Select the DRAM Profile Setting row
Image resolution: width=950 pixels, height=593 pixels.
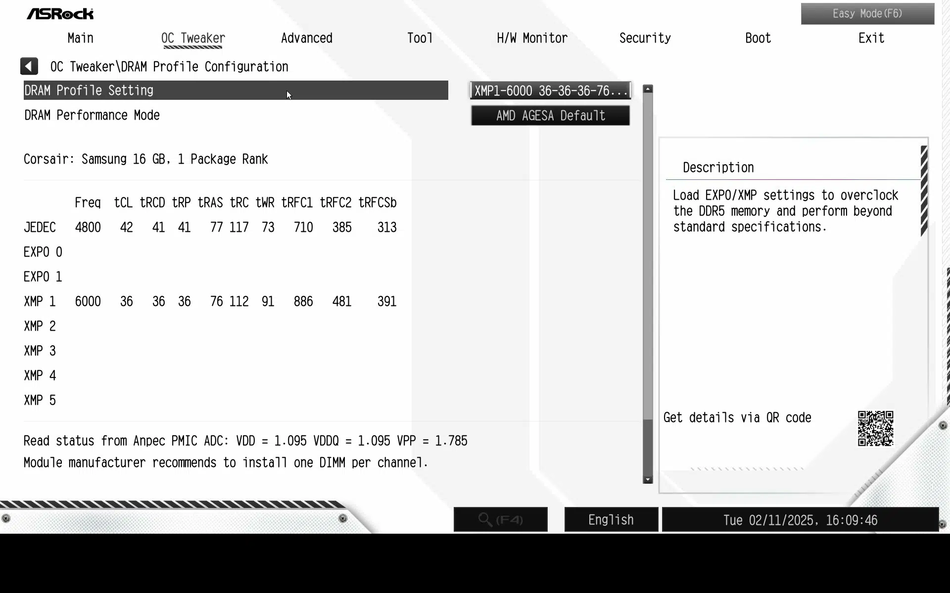pyautogui.click(x=236, y=90)
